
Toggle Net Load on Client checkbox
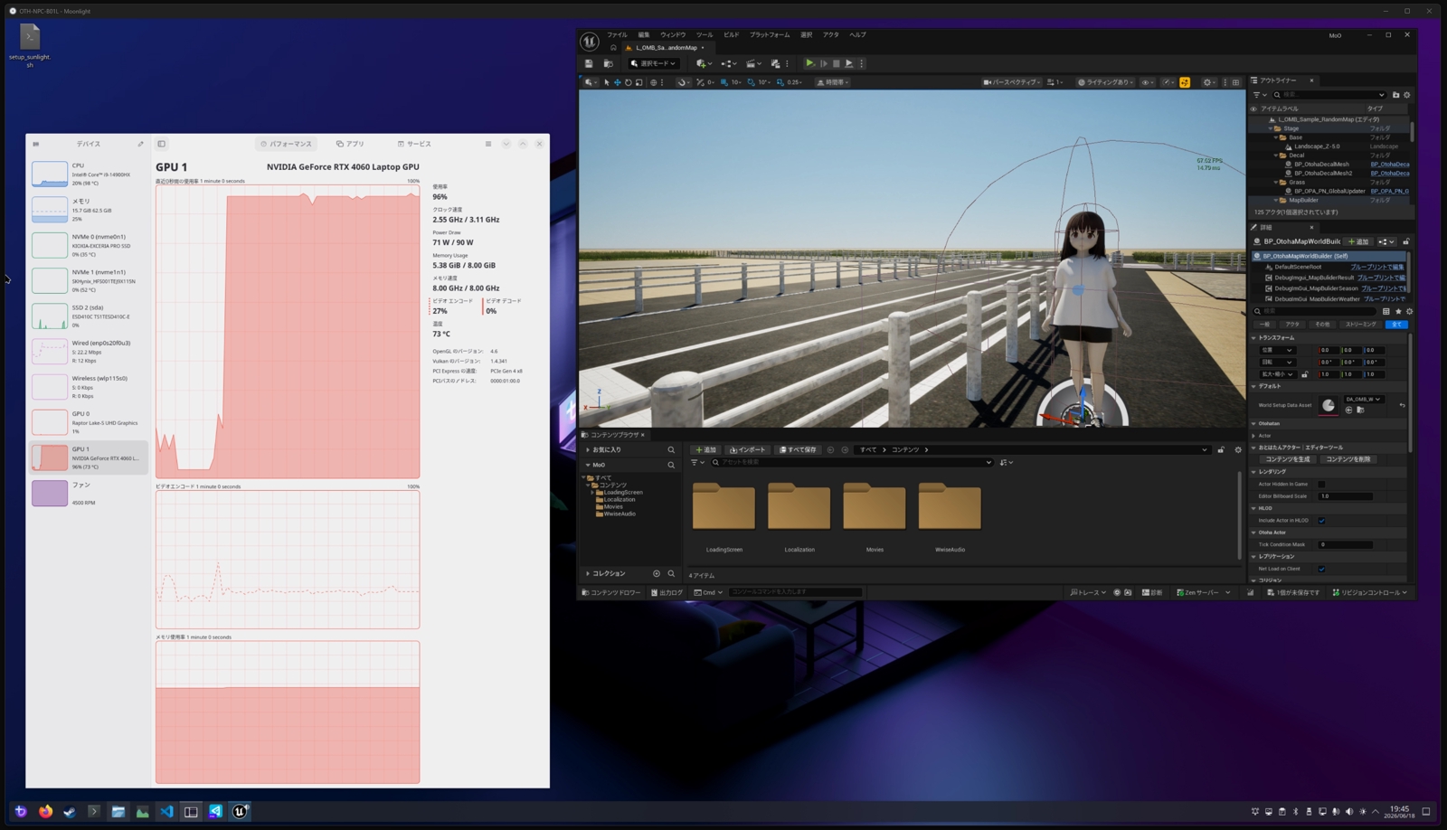pyautogui.click(x=1321, y=569)
